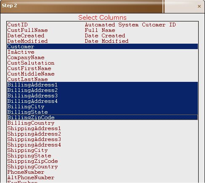Toggle the BillingCity selected row
The image size is (205, 183).
(102, 107)
